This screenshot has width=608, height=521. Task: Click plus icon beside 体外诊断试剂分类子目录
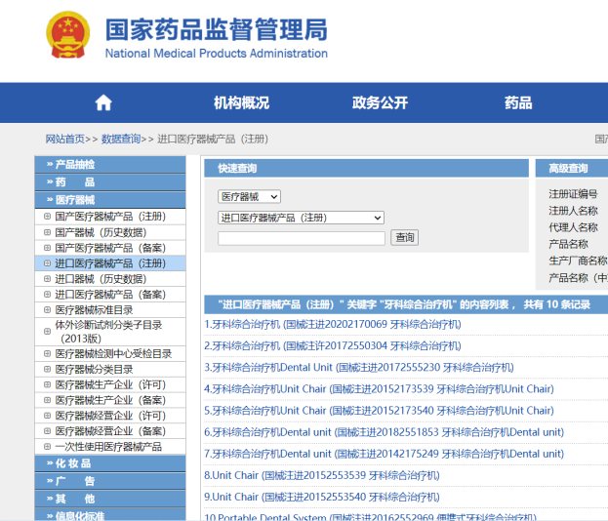(47, 332)
